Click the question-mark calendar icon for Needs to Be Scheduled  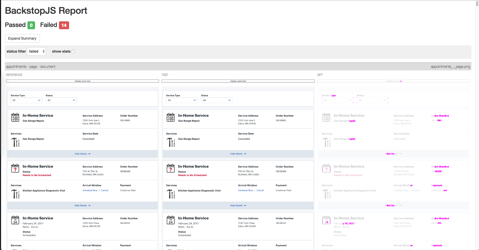click(15, 168)
